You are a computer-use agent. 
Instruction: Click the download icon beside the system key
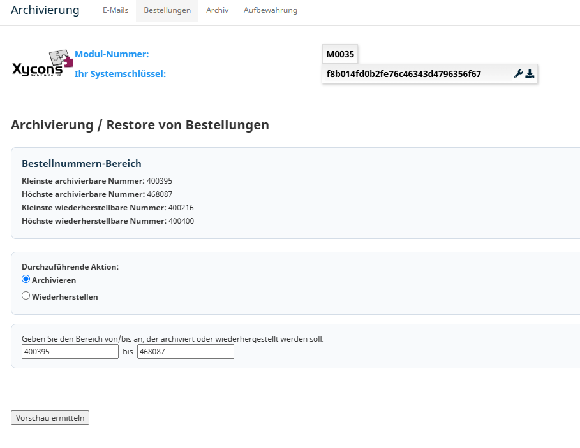coord(530,74)
